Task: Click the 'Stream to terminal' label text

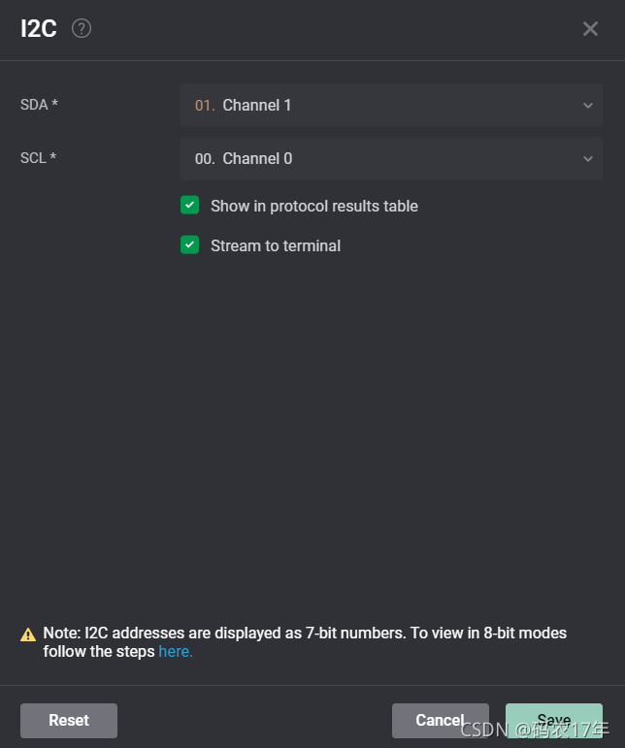Action: (276, 246)
